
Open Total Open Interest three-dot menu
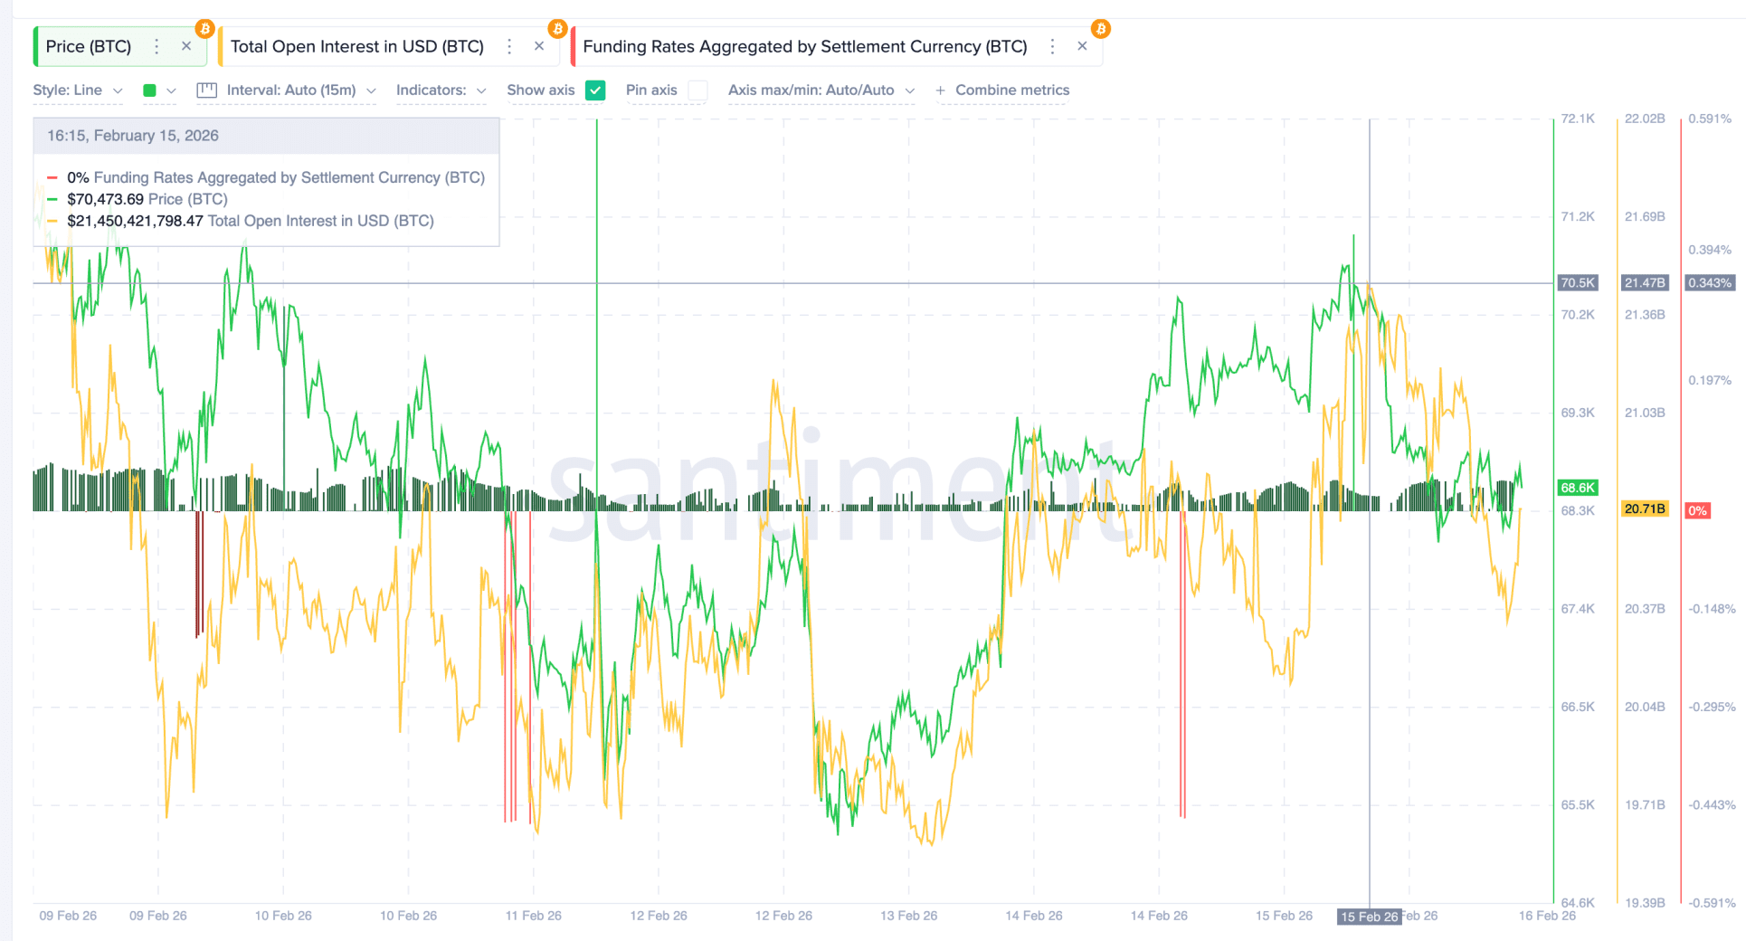(x=509, y=46)
